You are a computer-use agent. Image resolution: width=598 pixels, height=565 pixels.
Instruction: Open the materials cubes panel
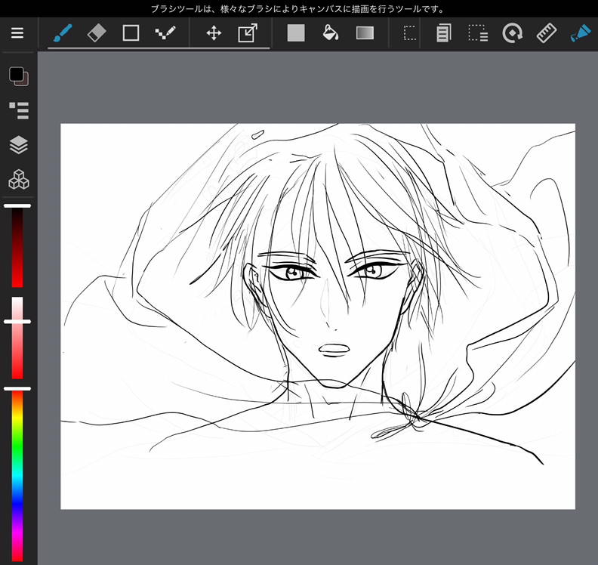tap(19, 179)
